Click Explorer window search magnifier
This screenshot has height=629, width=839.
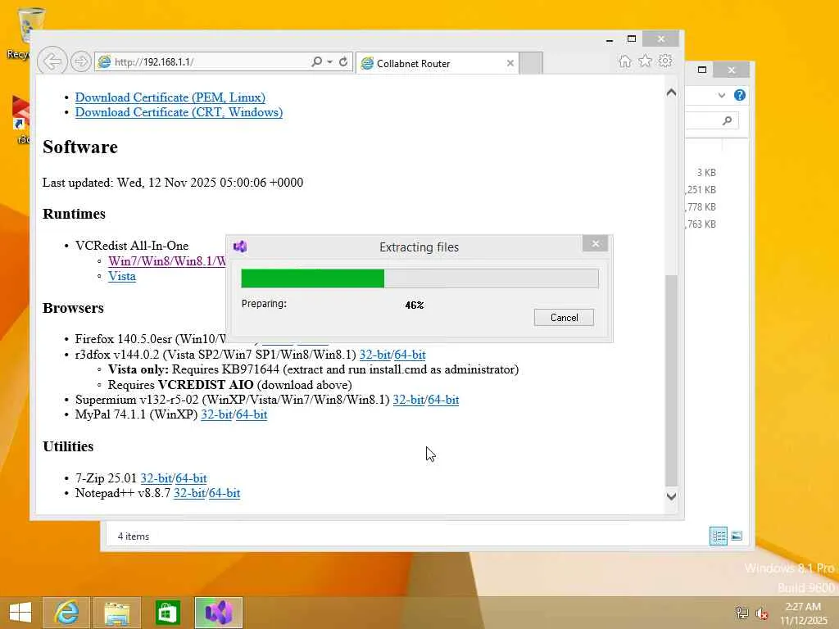728,121
